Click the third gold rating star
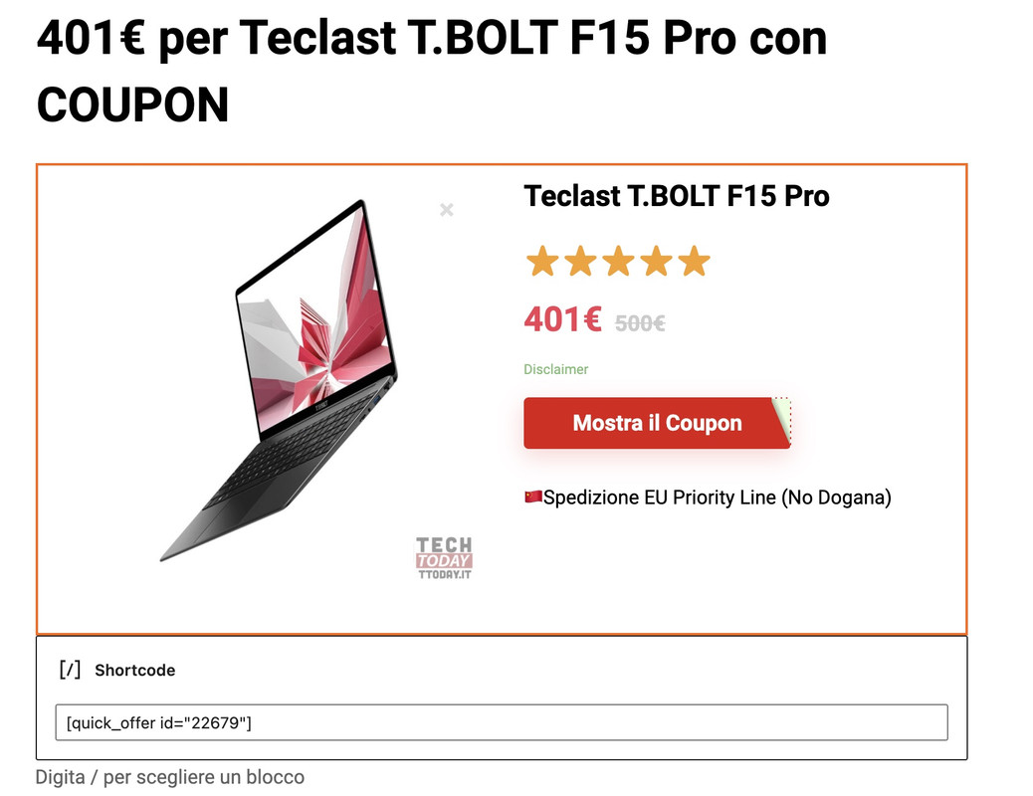The width and height of the screenshot is (1033, 796). pos(619,261)
